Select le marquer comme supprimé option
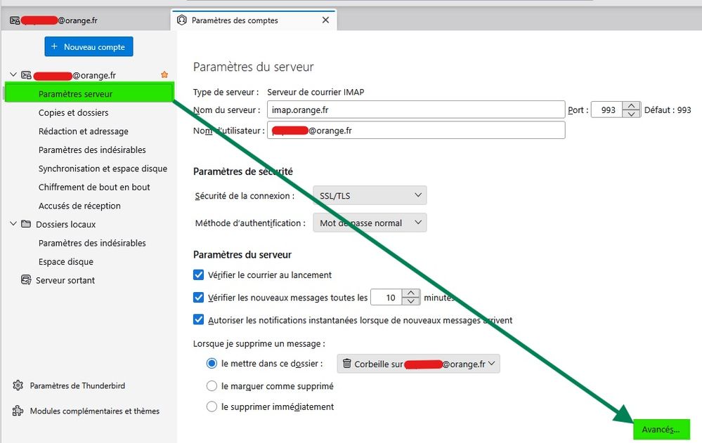This screenshot has height=443, width=702. (x=212, y=385)
